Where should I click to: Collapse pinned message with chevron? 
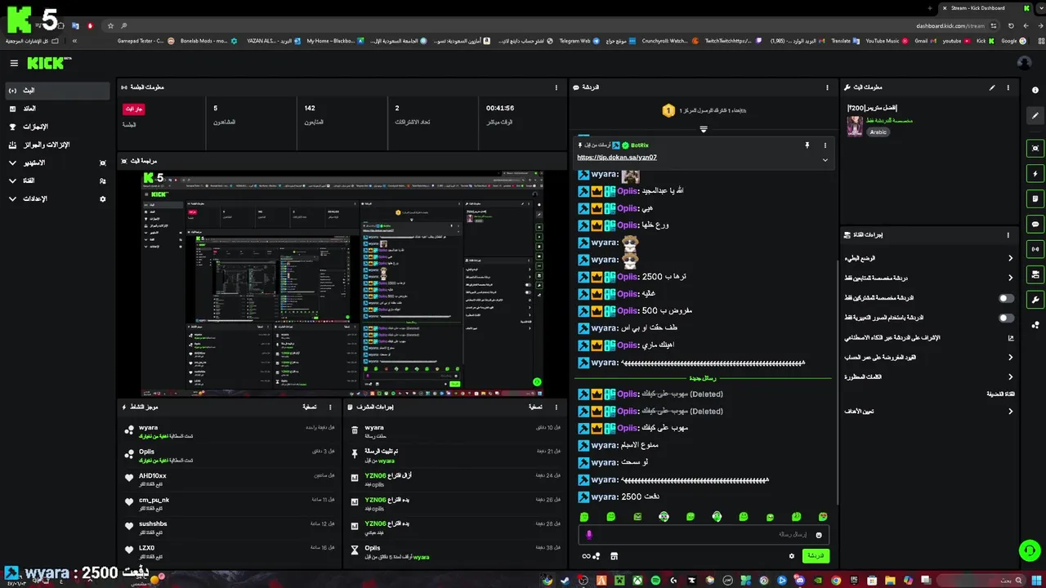825,160
